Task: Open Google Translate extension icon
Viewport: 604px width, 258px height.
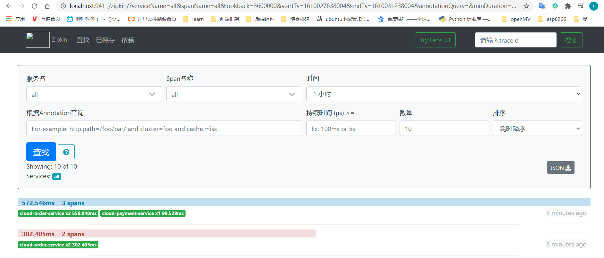Action: (x=542, y=6)
